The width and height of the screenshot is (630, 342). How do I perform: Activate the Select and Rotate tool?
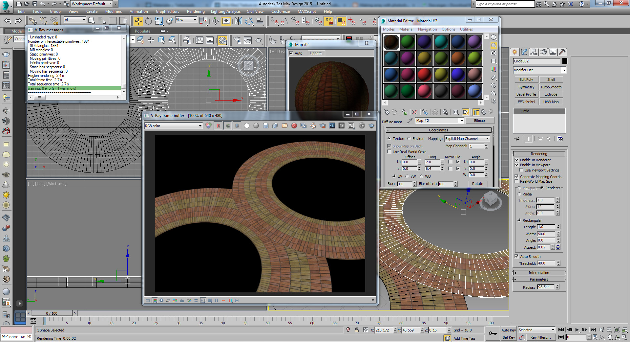click(x=149, y=21)
